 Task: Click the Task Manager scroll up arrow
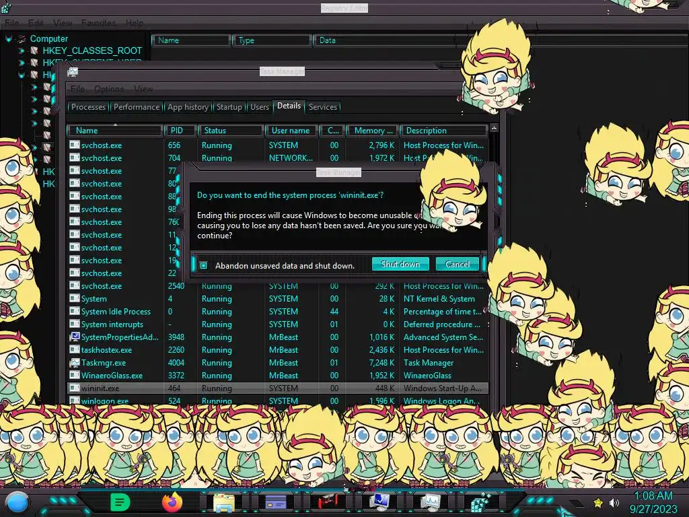494,129
